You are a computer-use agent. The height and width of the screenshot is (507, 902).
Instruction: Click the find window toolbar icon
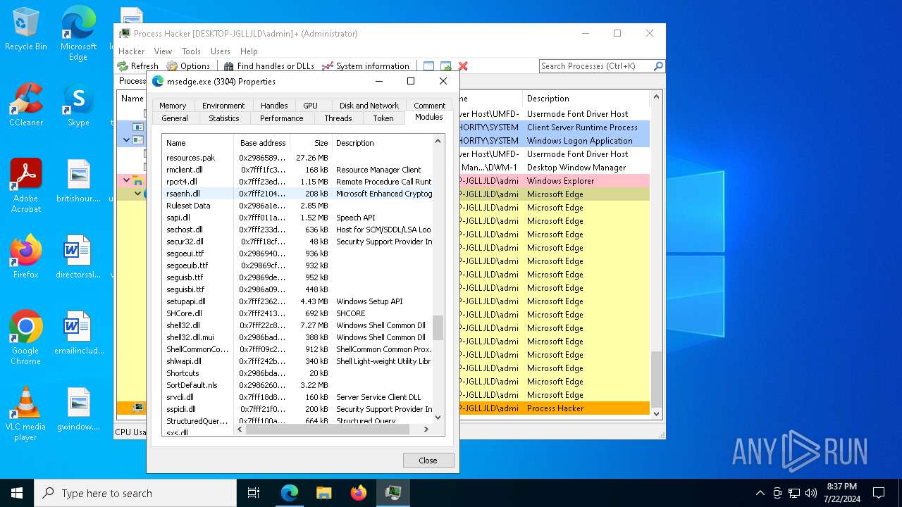coord(428,66)
